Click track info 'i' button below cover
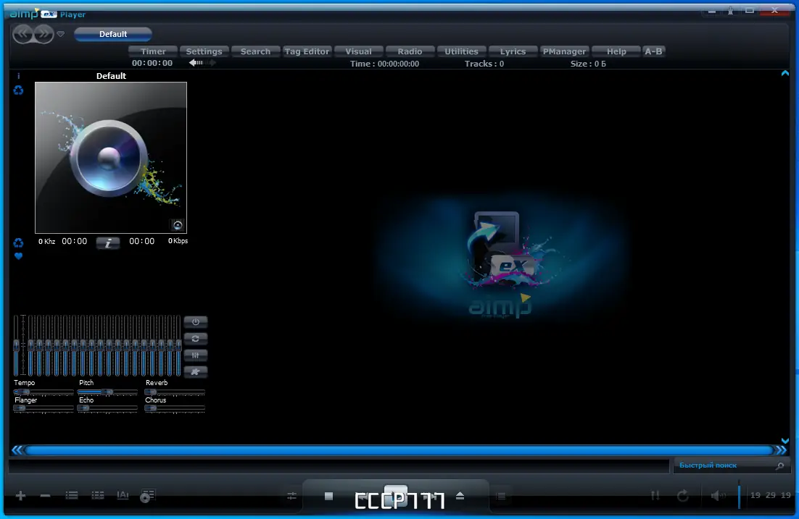 coord(108,243)
